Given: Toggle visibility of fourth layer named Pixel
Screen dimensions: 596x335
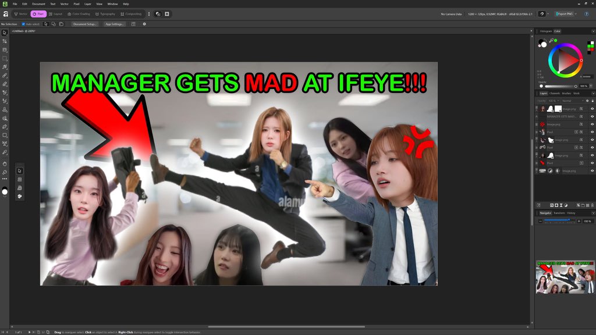Looking at the screenshot, I should 592,132.
